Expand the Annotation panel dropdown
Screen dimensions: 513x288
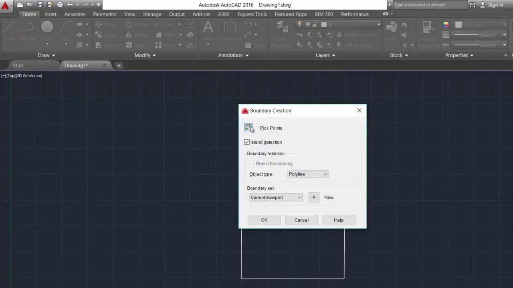click(x=233, y=55)
